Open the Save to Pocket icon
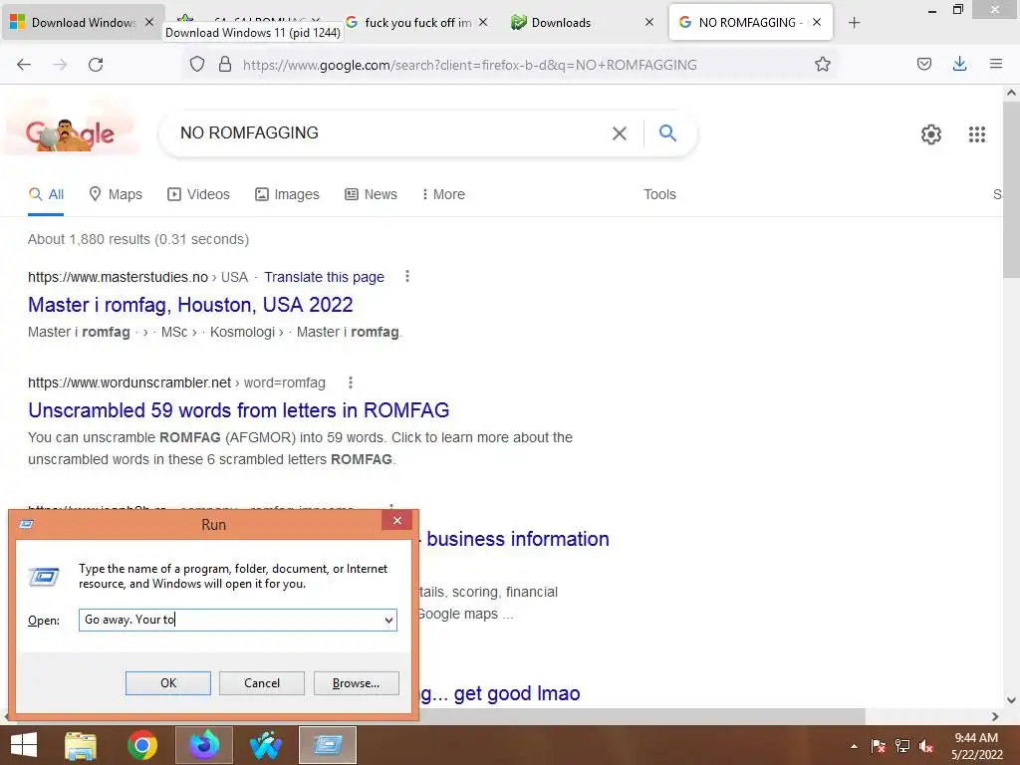Screen dimensions: 1020x765 click(923, 64)
